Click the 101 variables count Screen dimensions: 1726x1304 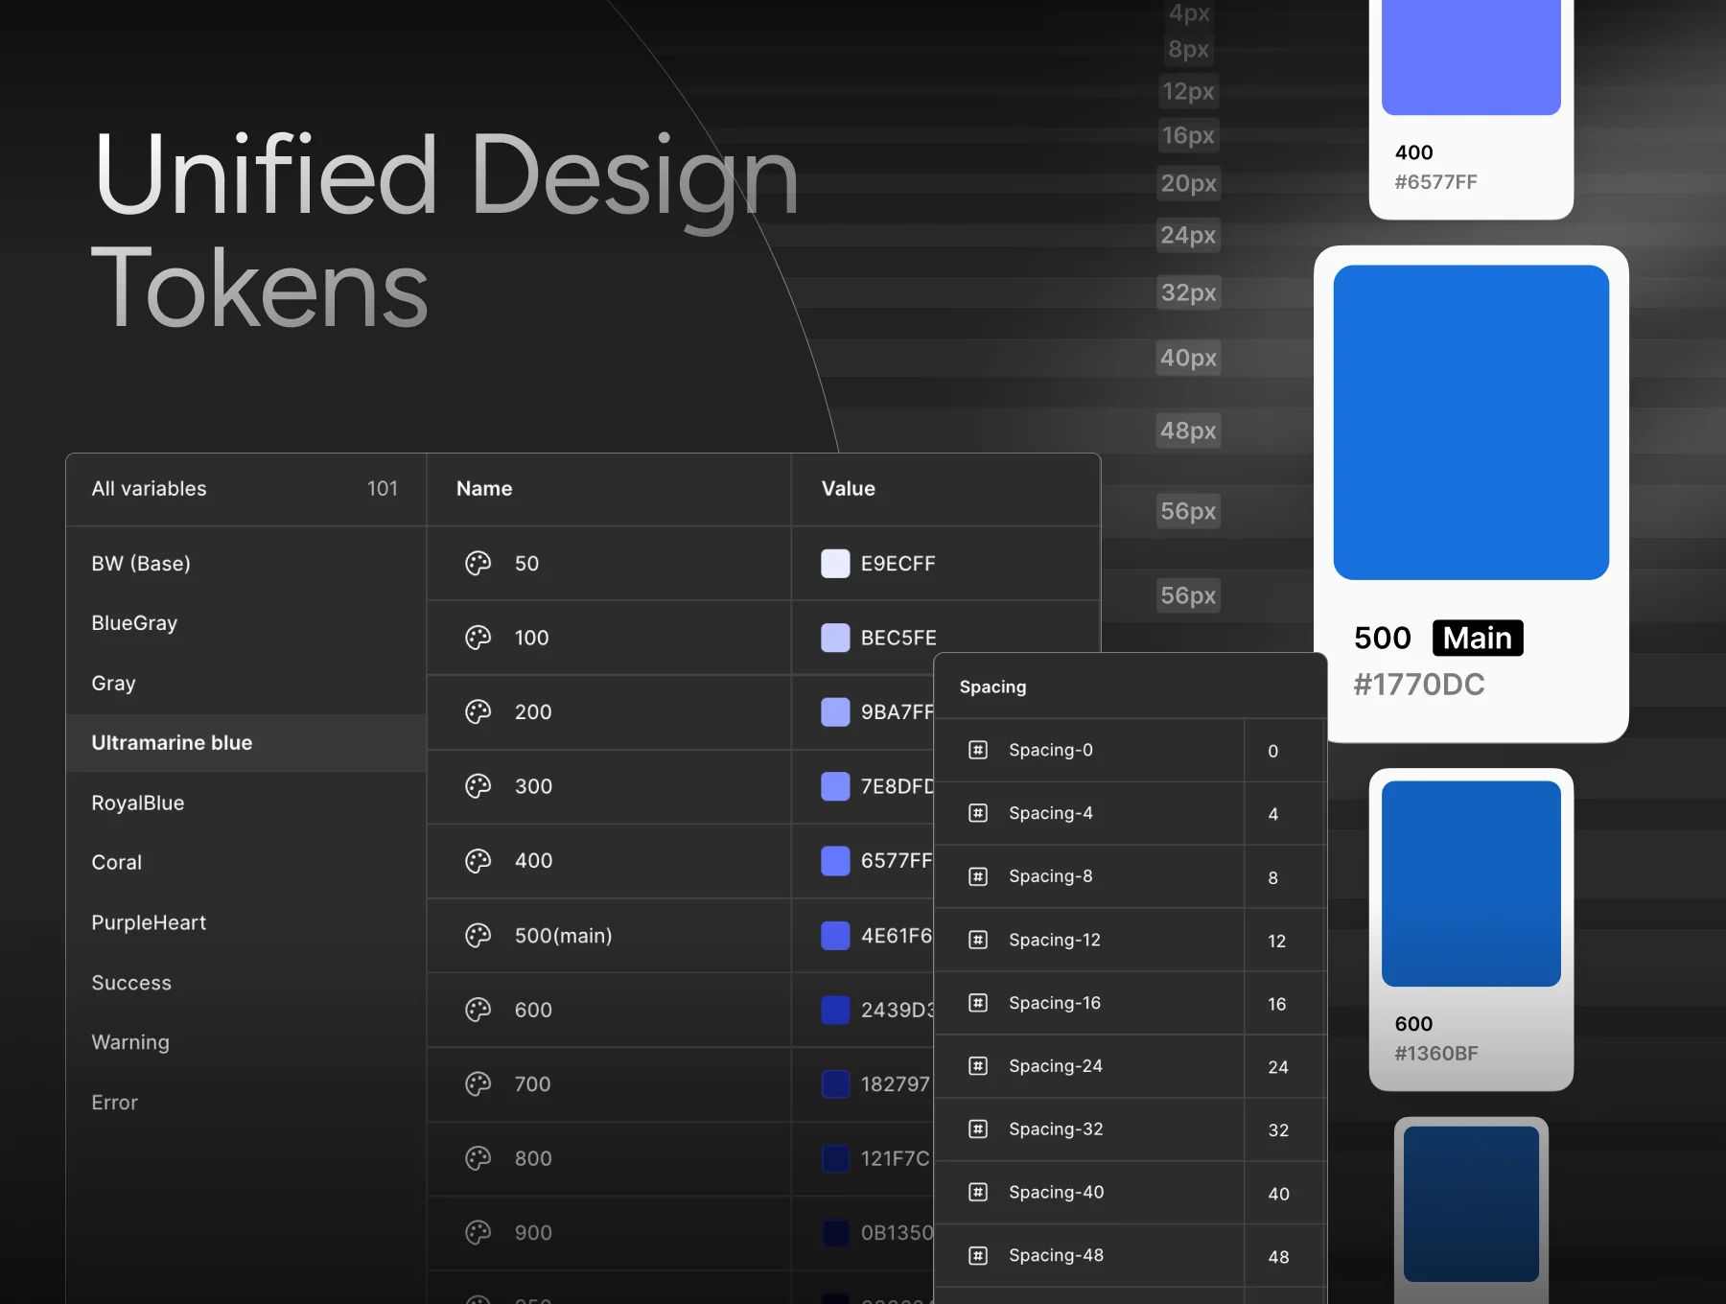383,489
